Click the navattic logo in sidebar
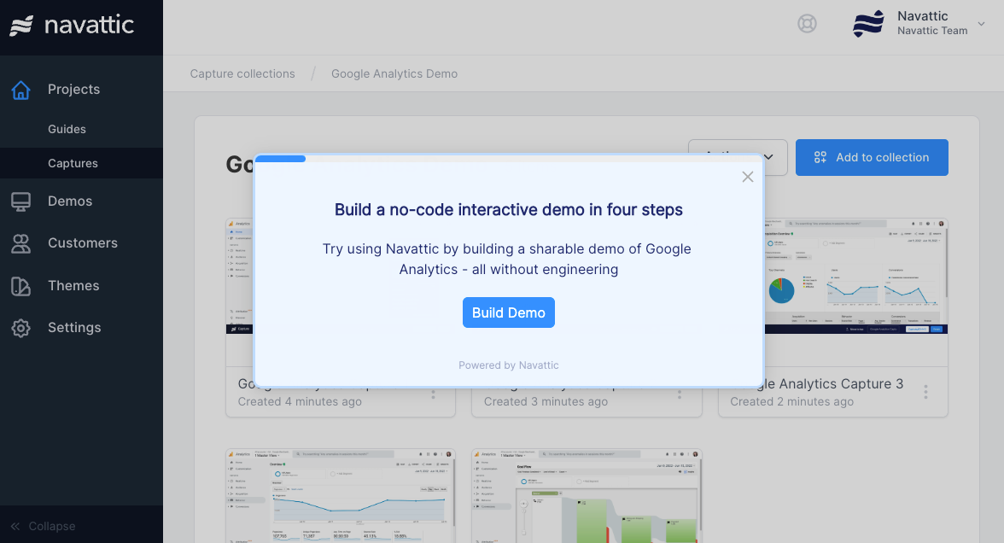 click(x=72, y=26)
